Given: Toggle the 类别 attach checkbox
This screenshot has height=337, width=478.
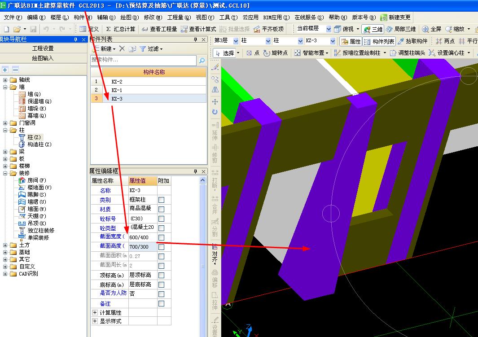Looking at the screenshot, I should 161,200.
